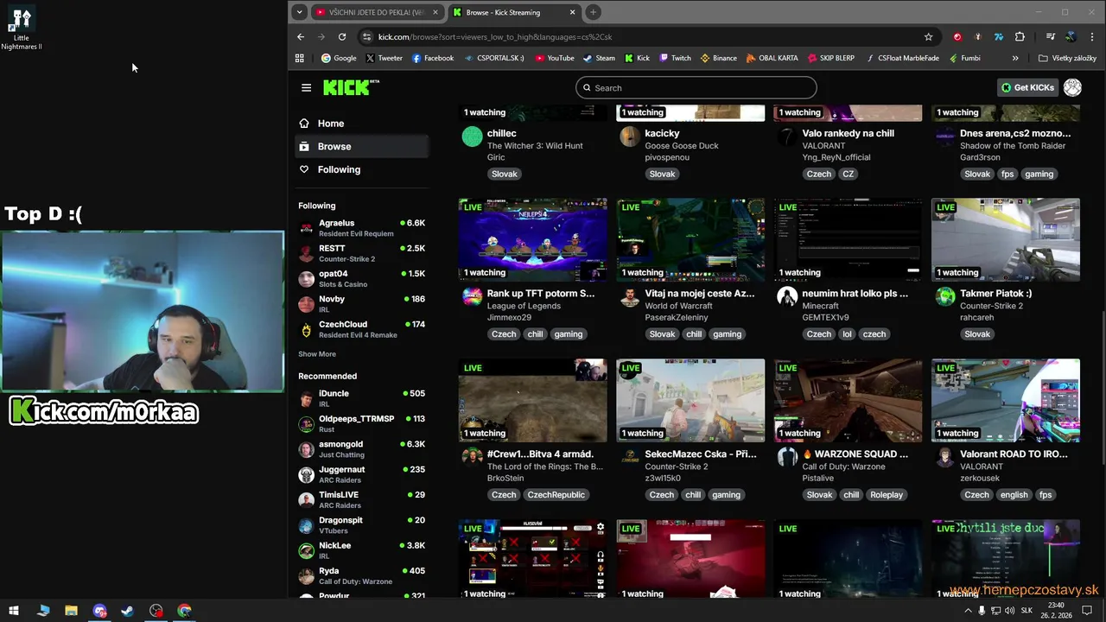Image resolution: width=1106 pixels, height=622 pixels.
Task: Click the browser Back arrow
Action: 301,37
